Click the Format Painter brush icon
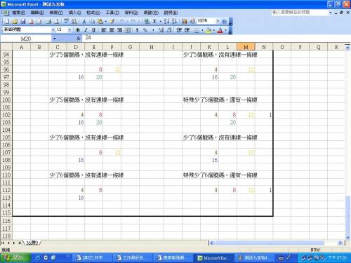 pos(112,21)
